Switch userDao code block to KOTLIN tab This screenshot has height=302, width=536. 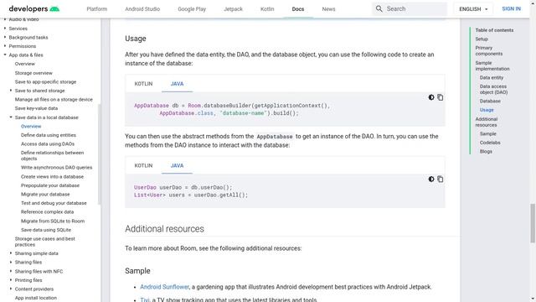click(x=143, y=166)
